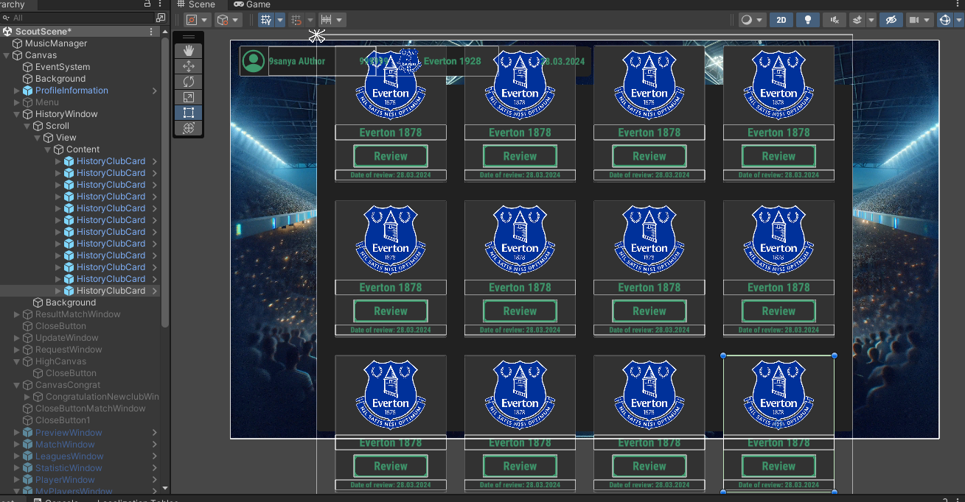Open ProfileInformation prefab with its arrow
The width and height of the screenshot is (965, 502).
point(155,91)
